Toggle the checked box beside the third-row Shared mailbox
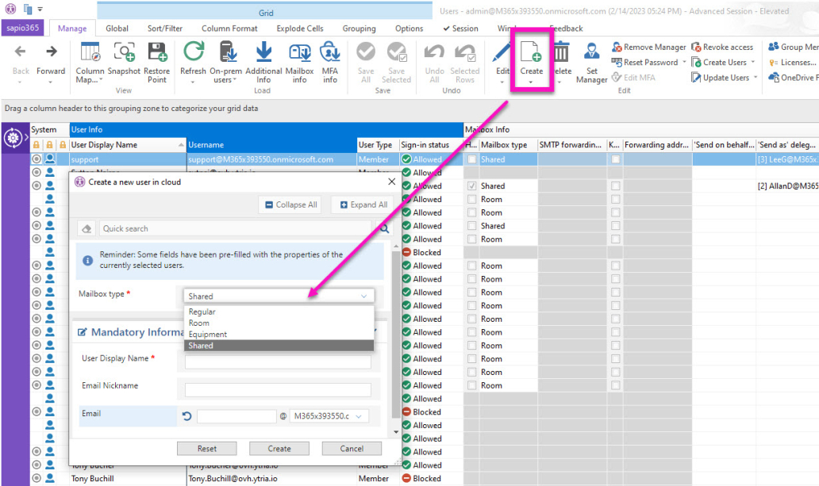The width and height of the screenshot is (819, 486). pyautogui.click(x=472, y=186)
